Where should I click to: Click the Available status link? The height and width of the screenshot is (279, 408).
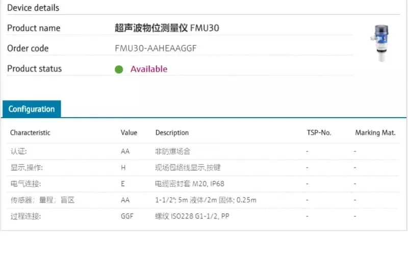(x=149, y=69)
